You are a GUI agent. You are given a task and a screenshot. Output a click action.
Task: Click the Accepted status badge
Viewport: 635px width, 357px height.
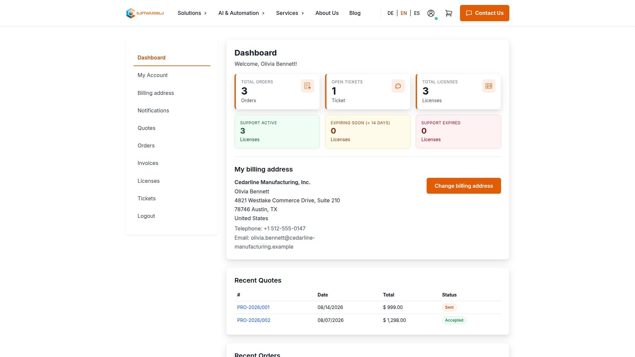[454, 320]
